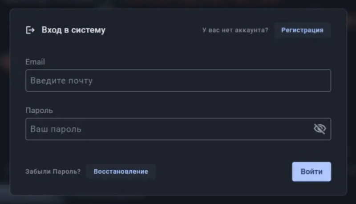The image size is (356, 204).
Task: Click the login arrow icon beside the title
Action: (30, 30)
